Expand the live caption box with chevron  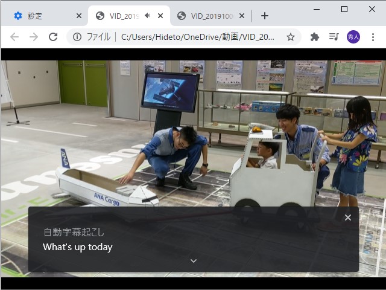[x=194, y=261]
